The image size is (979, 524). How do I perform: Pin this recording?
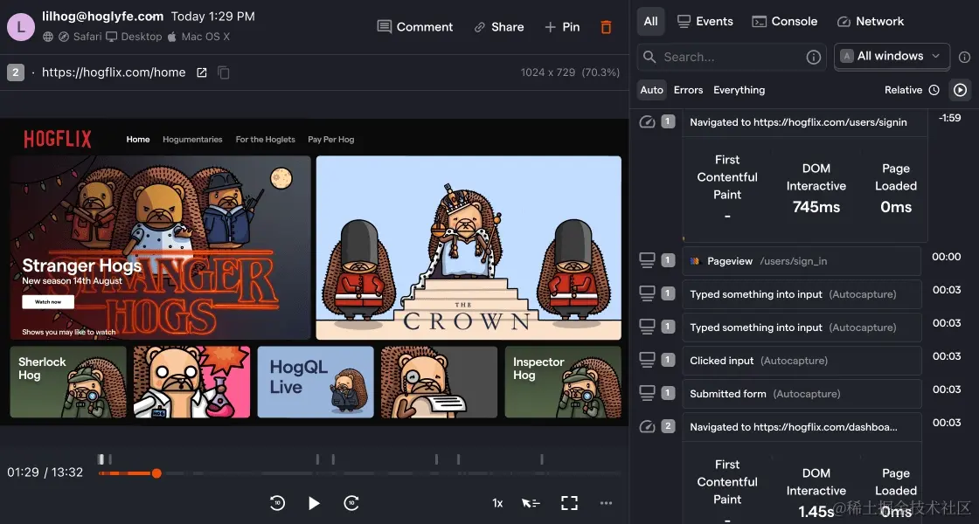(563, 27)
